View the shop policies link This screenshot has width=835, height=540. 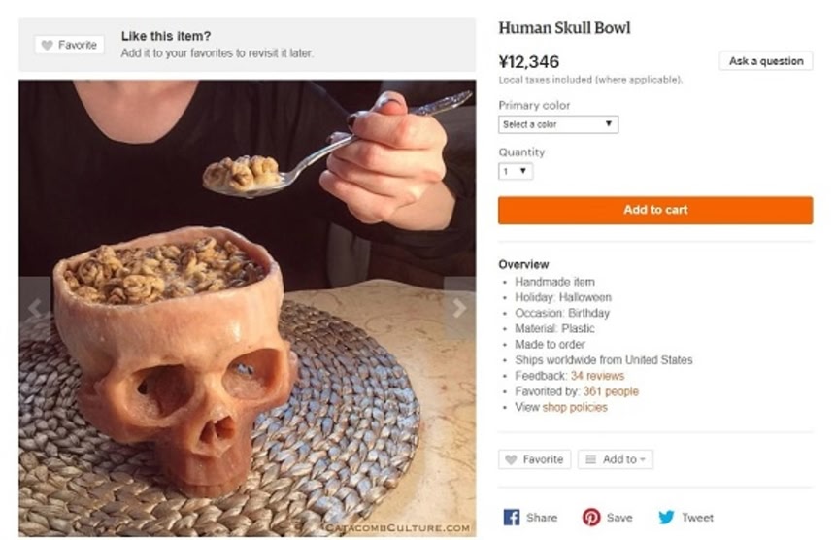click(575, 407)
